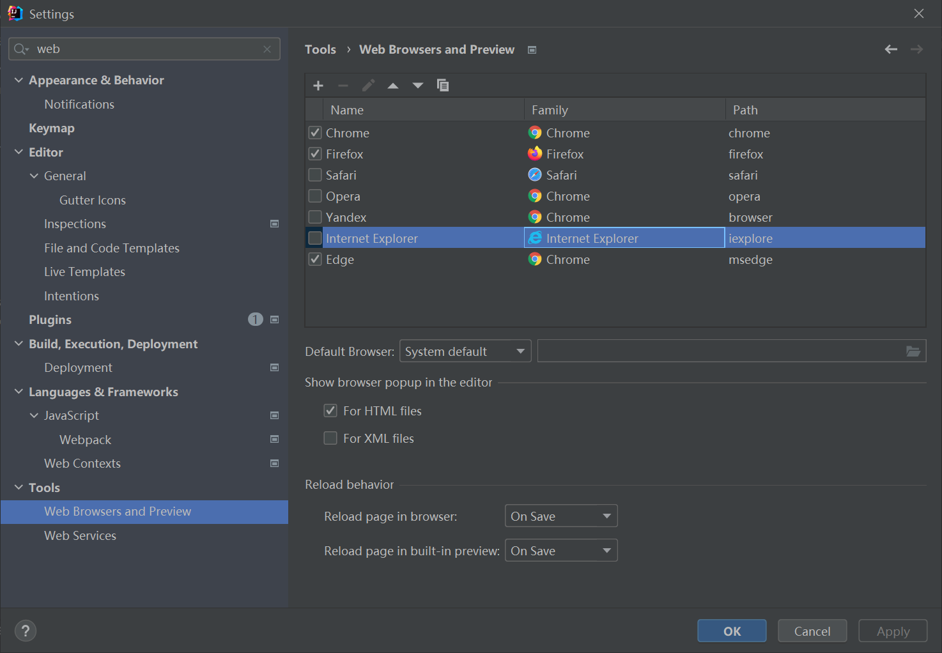Click the back navigation arrow

891,49
